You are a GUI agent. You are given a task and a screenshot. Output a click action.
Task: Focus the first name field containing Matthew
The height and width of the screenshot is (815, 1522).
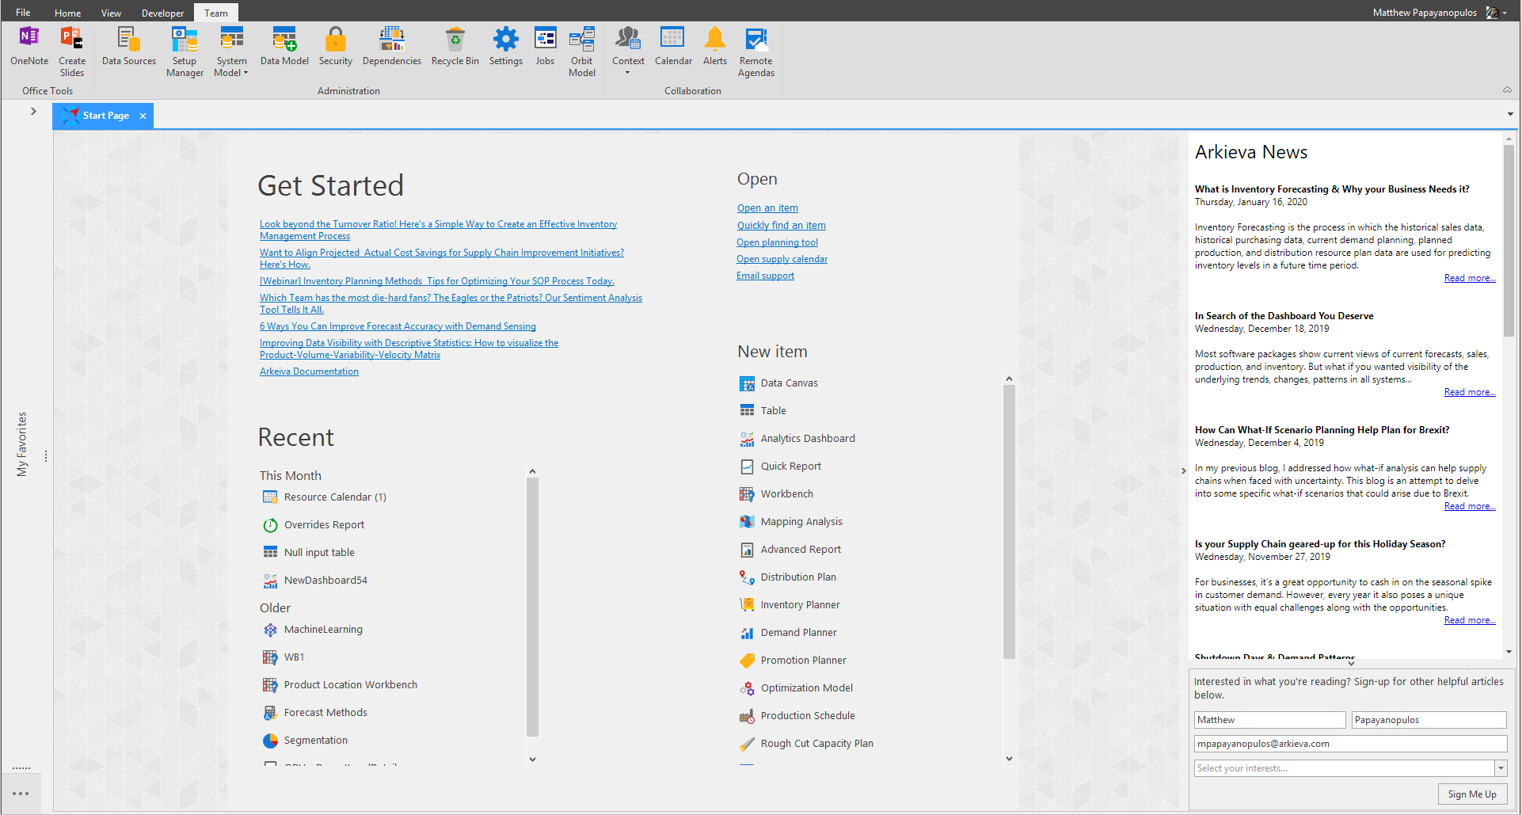click(1269, 720)
